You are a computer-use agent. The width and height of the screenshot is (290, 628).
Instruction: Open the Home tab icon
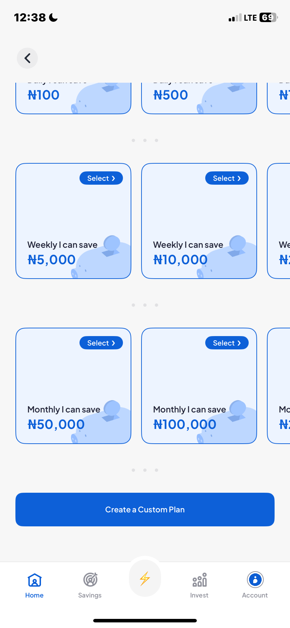(x=35, y=580)
